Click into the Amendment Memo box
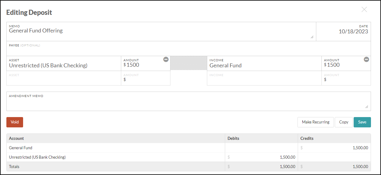 pos(189,101)
